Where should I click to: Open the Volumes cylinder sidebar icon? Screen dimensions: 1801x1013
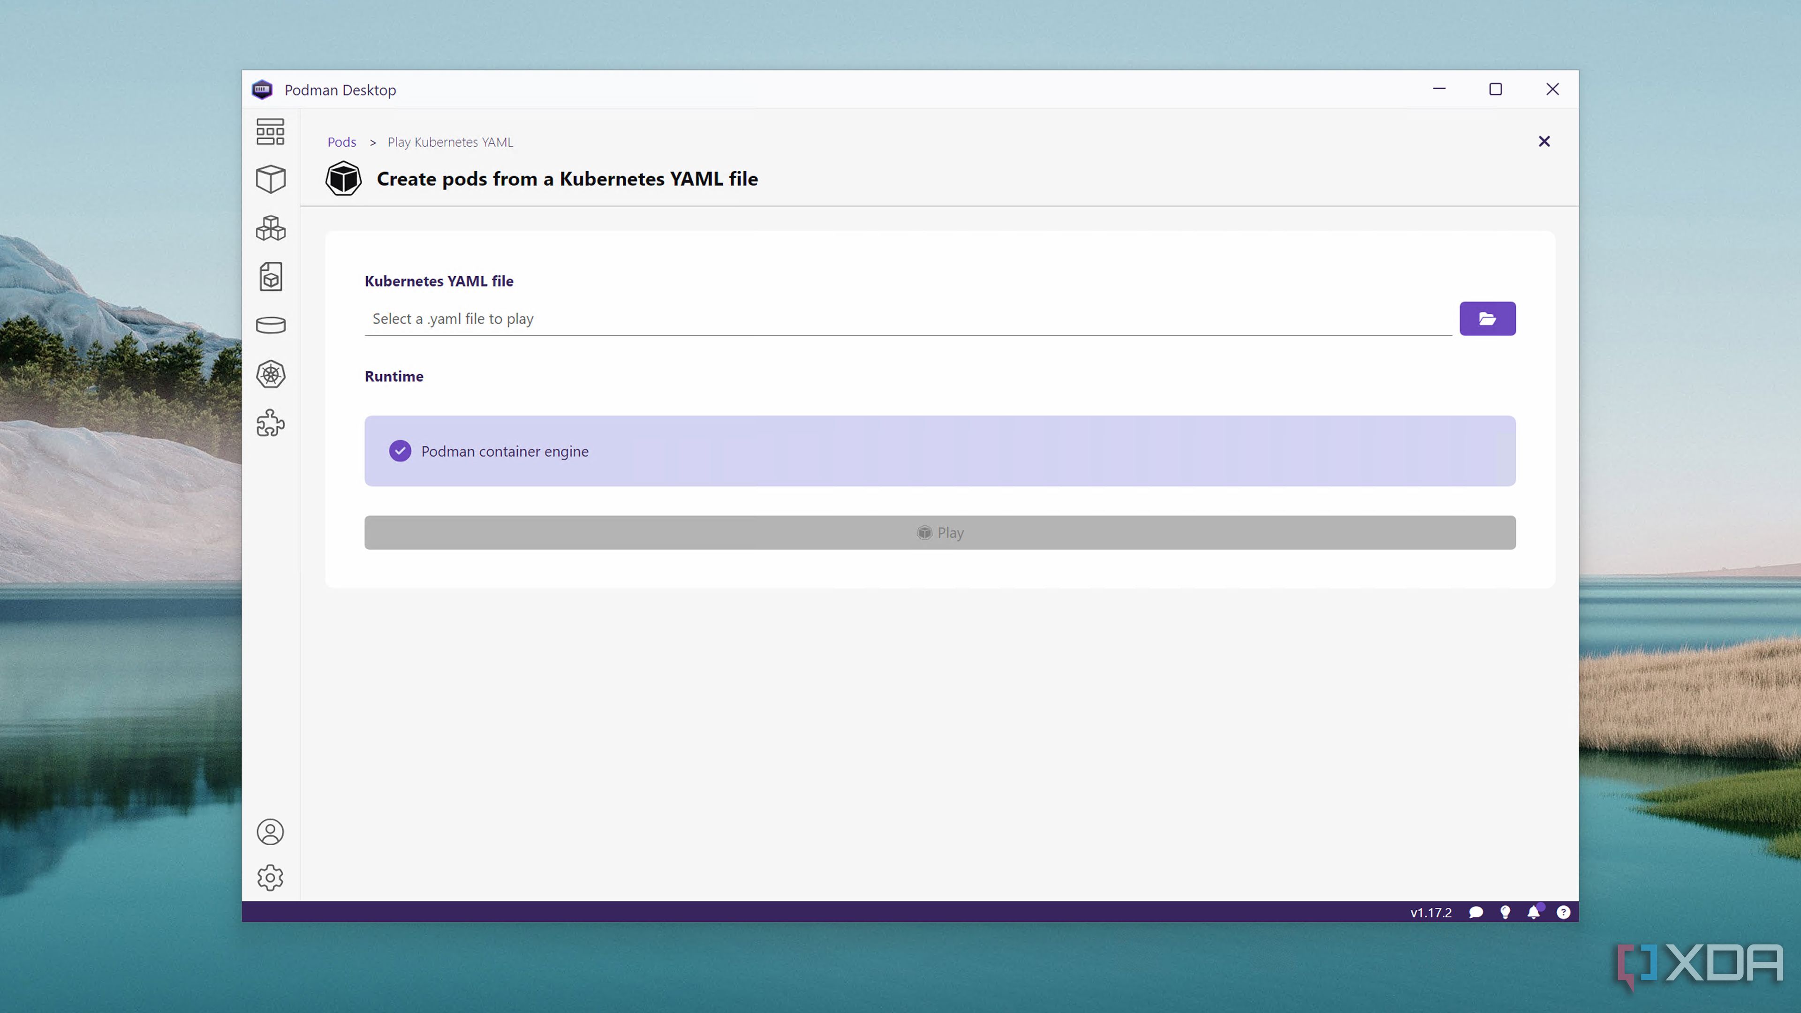pyautogui.click(x=270, y=325)
